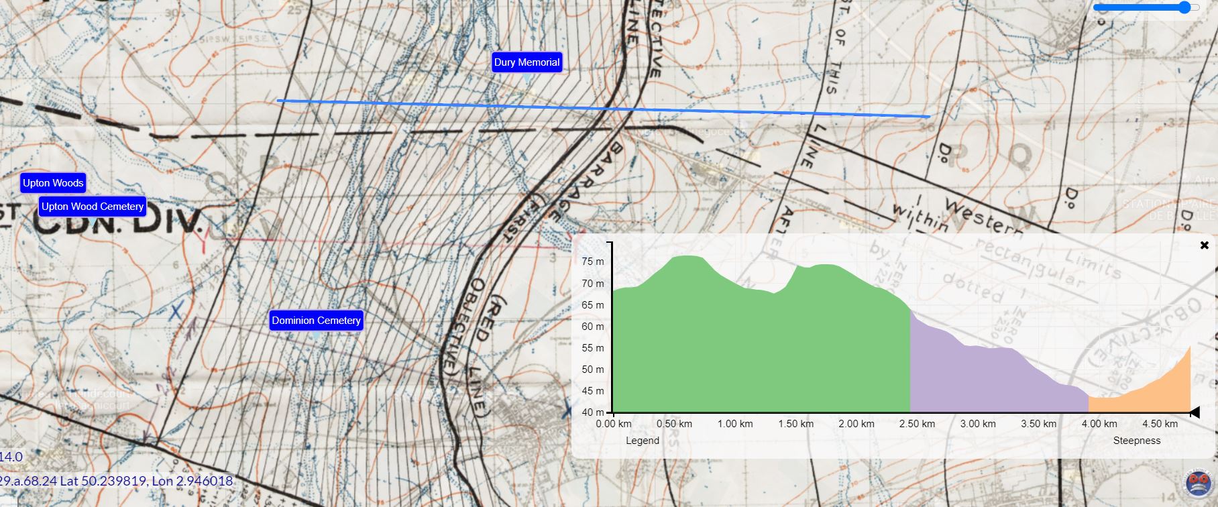The height and width of the screenshot is (507, 1218).
Task: Click the "40 m" elevation axis label
Action: coord(593,412)
